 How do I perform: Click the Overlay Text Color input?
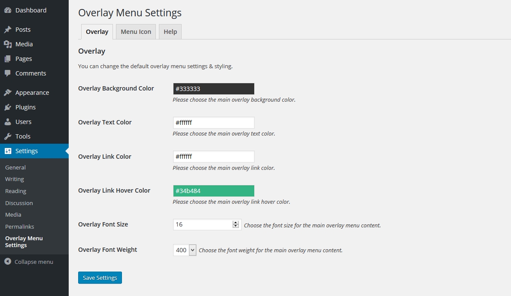pyautogui.click(x=213, y=123)
